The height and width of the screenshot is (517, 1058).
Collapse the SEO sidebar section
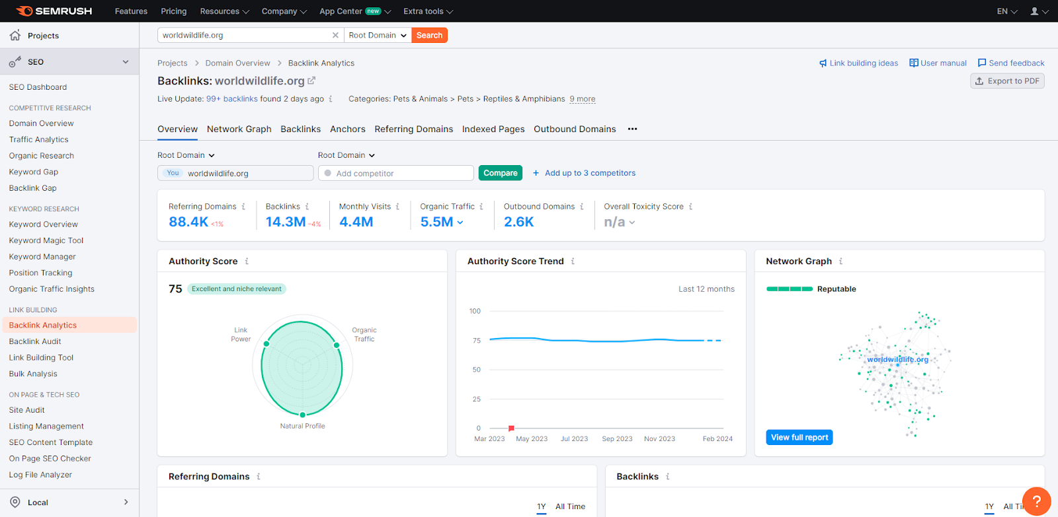click(x=126, y=61)
